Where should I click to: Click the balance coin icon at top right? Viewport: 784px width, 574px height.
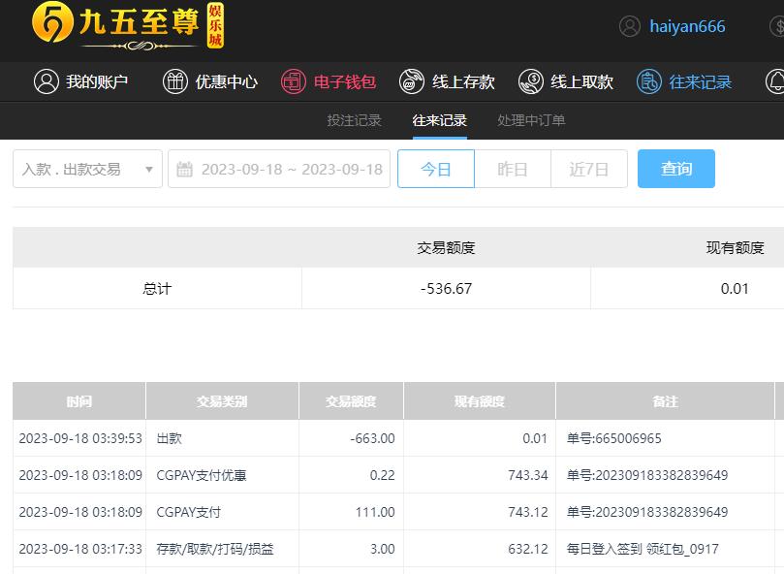tap(777, 26)
